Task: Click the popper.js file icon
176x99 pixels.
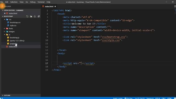Action: coord(8,44)
